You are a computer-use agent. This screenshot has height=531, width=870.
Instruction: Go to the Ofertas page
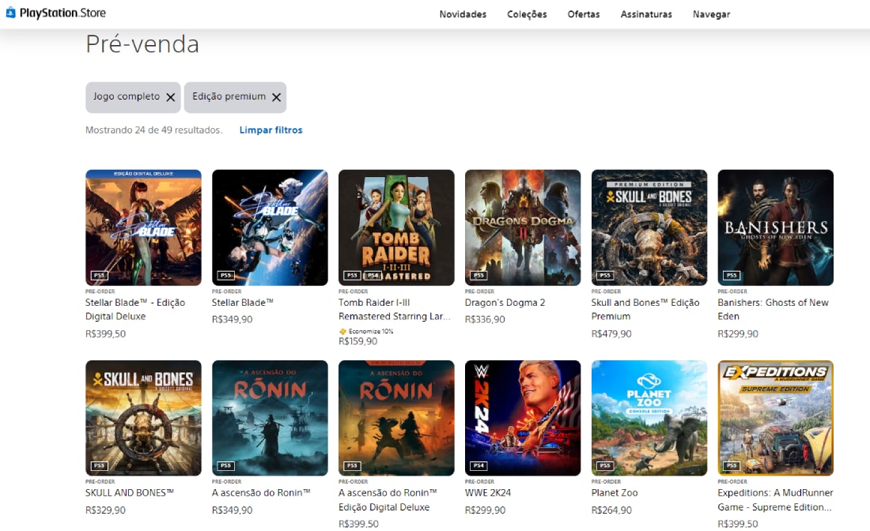pos(584,14)
